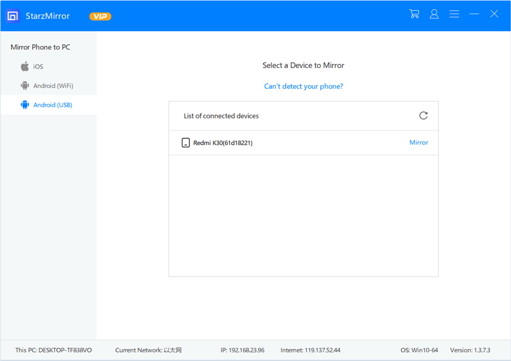Click the Internet: 119.137.52.44 status entry
The height and width of the screenshot is (361, 511).
(310, 350)
